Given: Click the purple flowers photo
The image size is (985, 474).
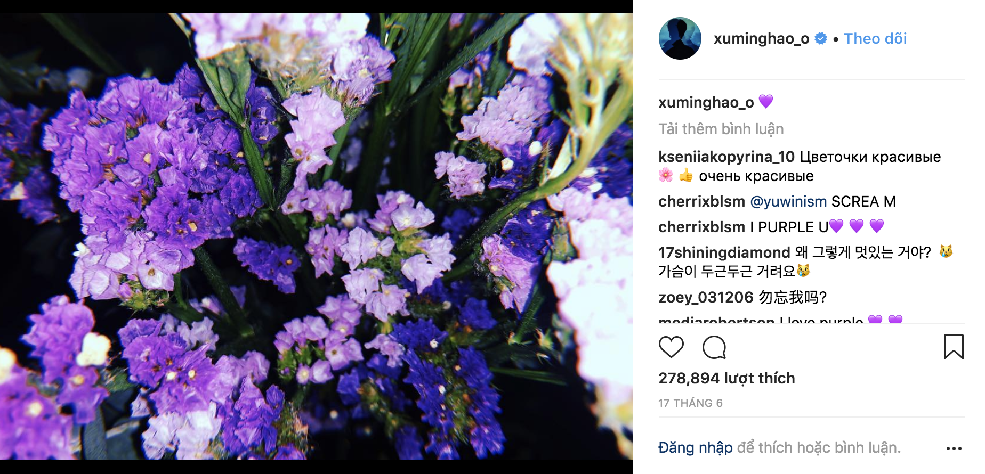Looking at the screenshot, I should tap(317, 236).
